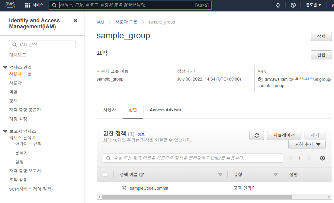Sort by the 유형 column arrow
Screen dimensions: 334x203
pyautogui.click(x=276, y=175)
